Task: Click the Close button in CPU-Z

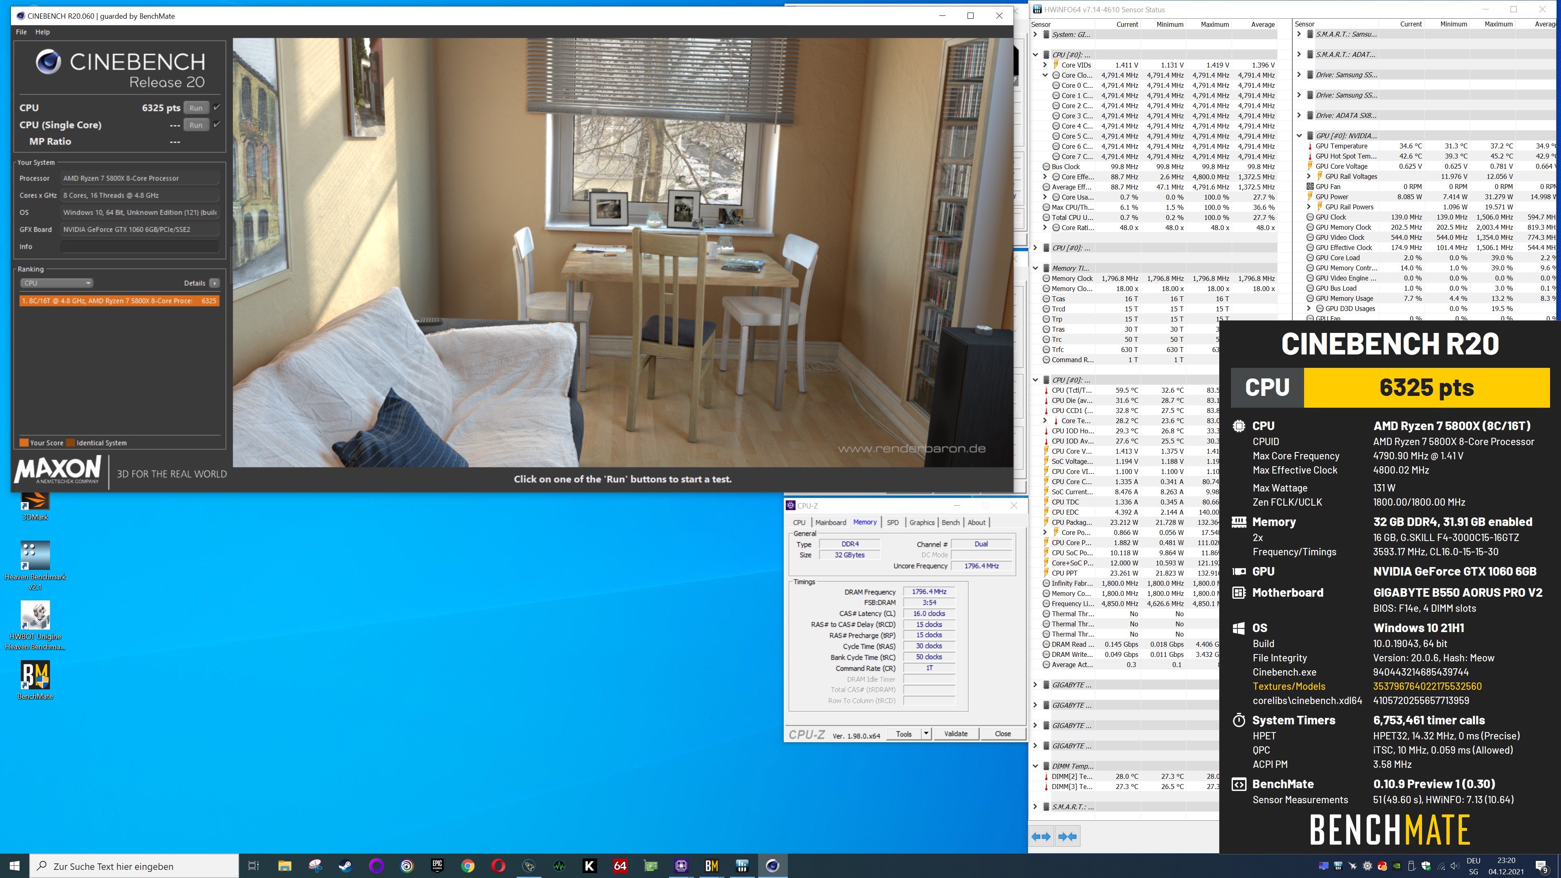Action: (1003, 734)
